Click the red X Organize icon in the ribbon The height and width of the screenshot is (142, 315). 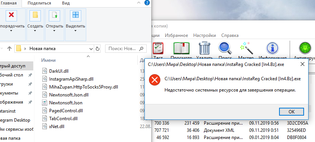point(11,15)
